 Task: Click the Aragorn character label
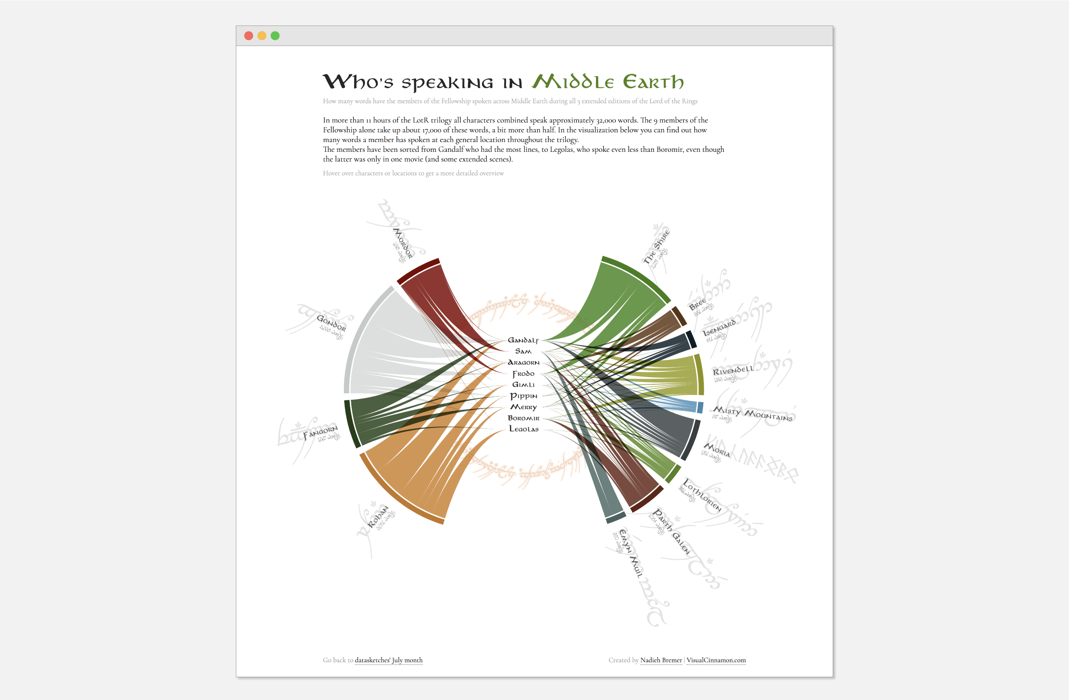tap(523, 362)
